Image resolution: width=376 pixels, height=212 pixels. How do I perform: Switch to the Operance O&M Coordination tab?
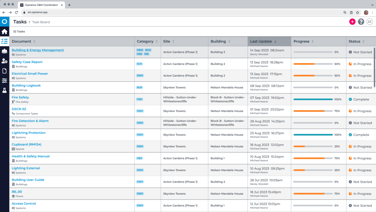pos(41,5)
